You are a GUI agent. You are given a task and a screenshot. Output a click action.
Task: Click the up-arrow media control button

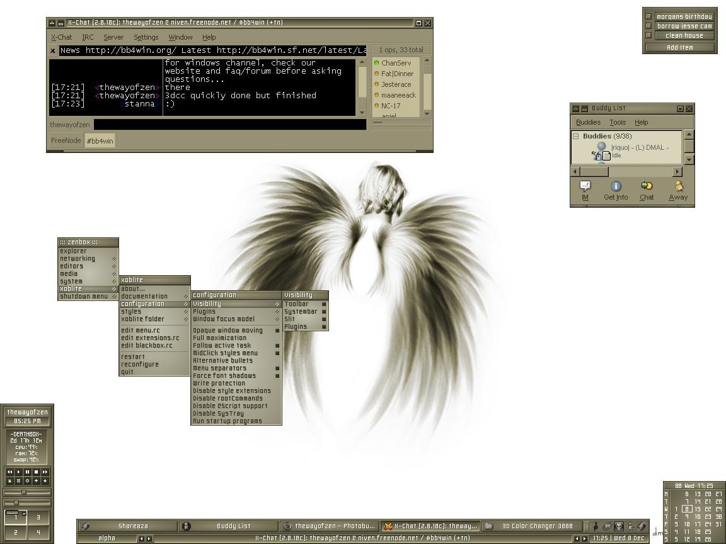pyautogui.click(x=36, y=480)
